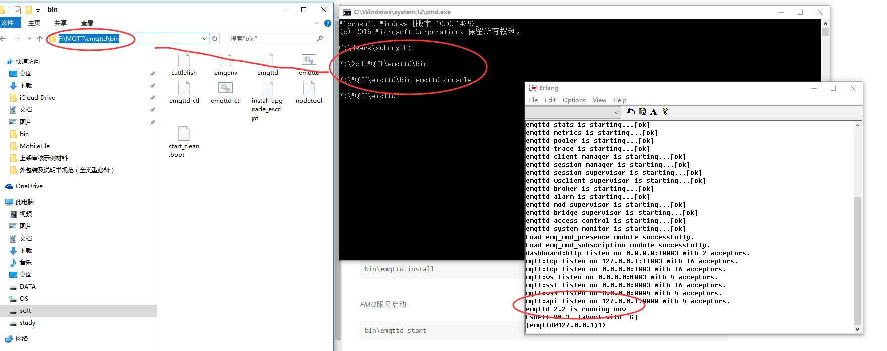The image size is (887, 351).
Task: Open recent locations dropdown in Explorer
Action: [29, 38]
